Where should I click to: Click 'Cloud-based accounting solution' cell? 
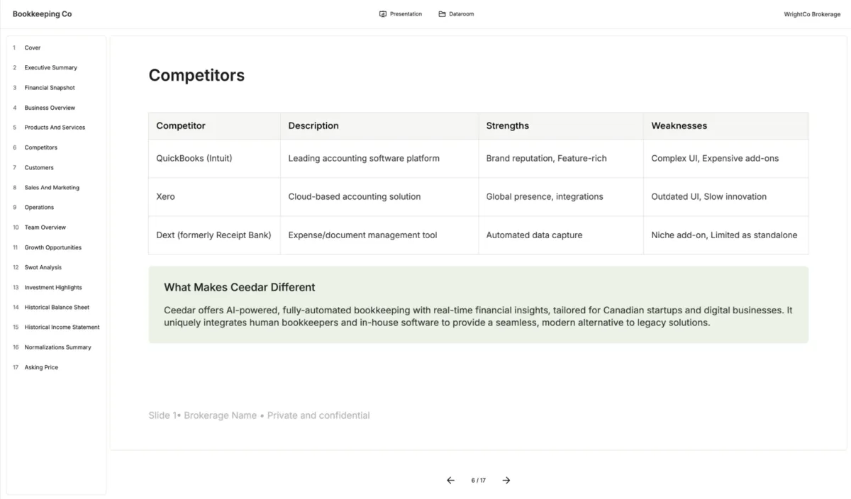pyautogui.click(x=379, y=196)
